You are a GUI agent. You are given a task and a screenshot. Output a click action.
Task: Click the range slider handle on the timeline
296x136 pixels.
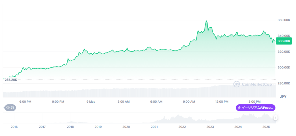coord(275,118)
